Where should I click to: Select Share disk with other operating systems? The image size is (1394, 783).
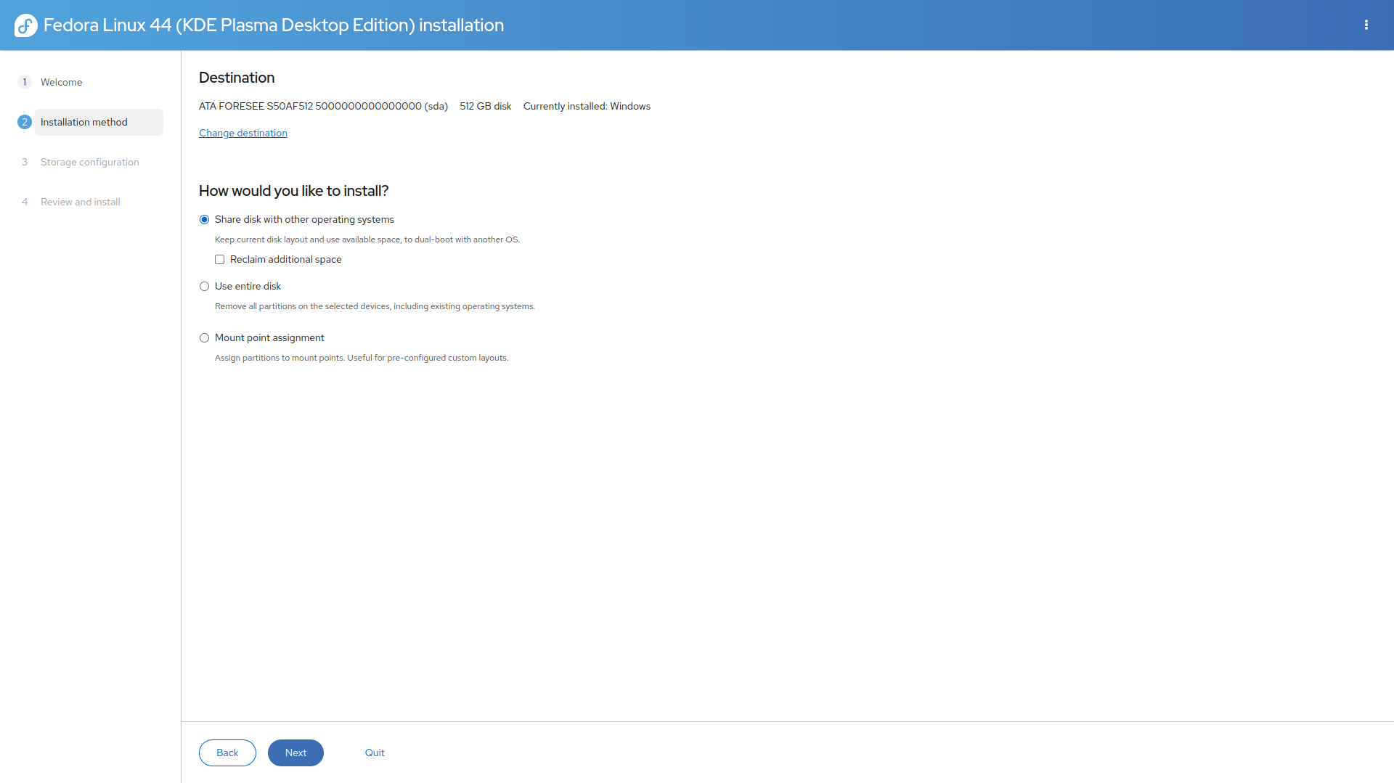tap(204, 220)
